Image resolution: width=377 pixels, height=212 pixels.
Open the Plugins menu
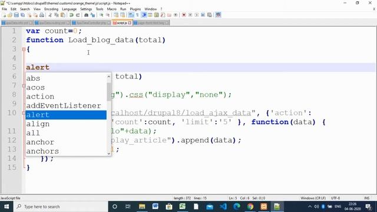pos(135,9)
